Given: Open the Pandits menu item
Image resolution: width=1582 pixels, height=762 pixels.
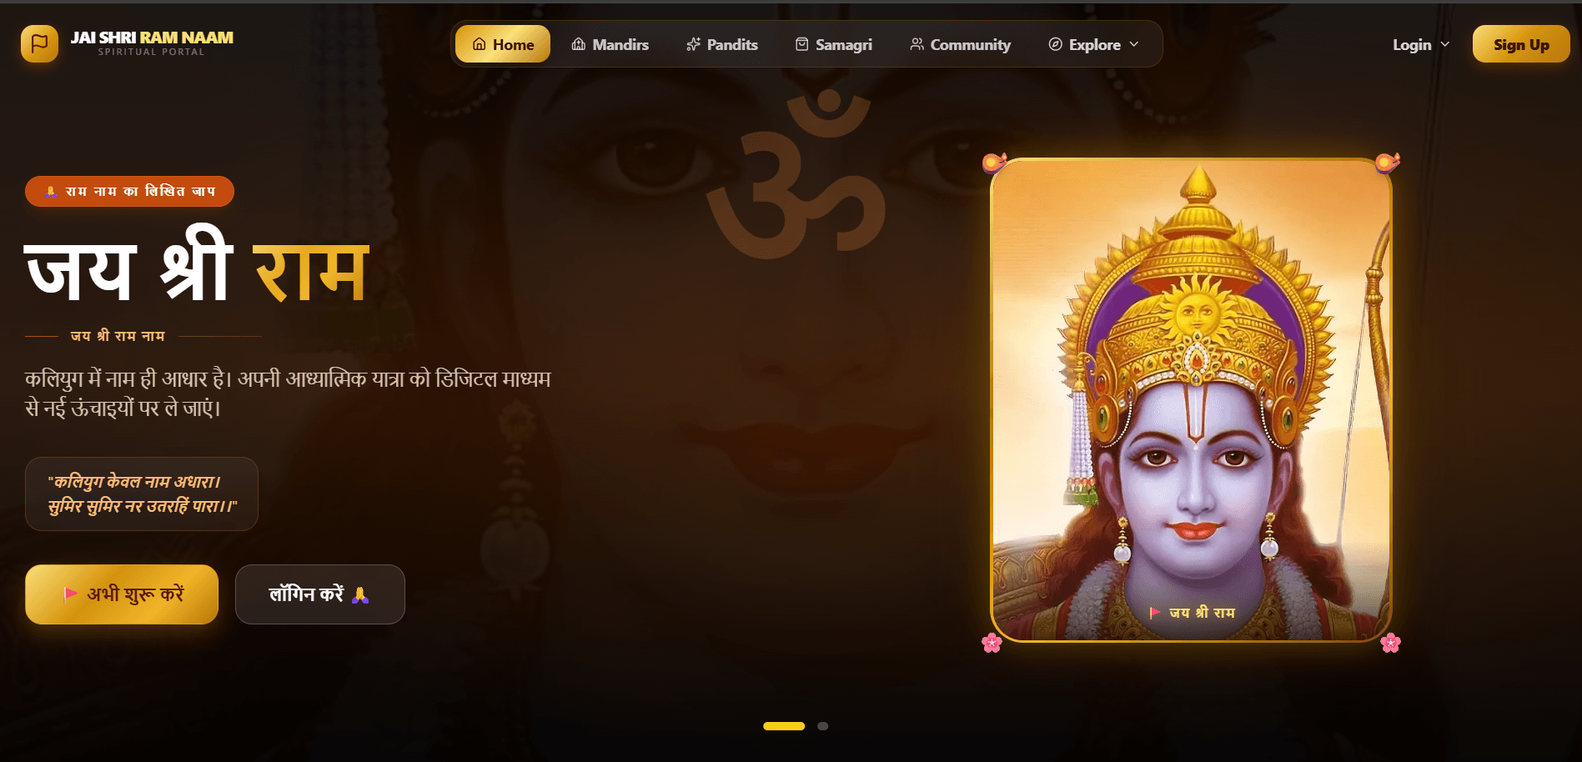Looking at the screenshot, I should click(722, 44).
